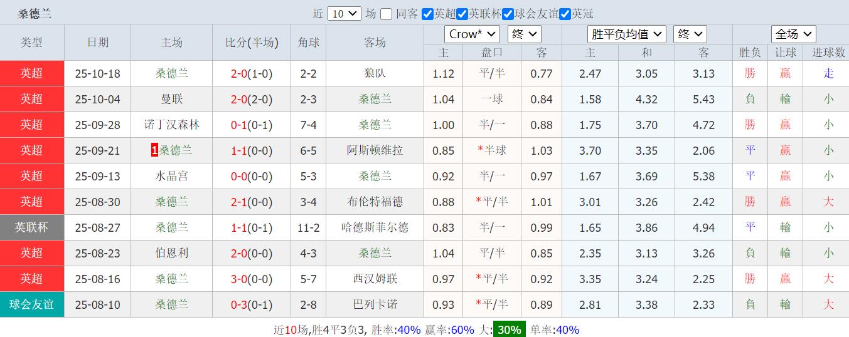Open the recent matches count dropdown showing 10

pyautogui.click(x=344, y=13)
